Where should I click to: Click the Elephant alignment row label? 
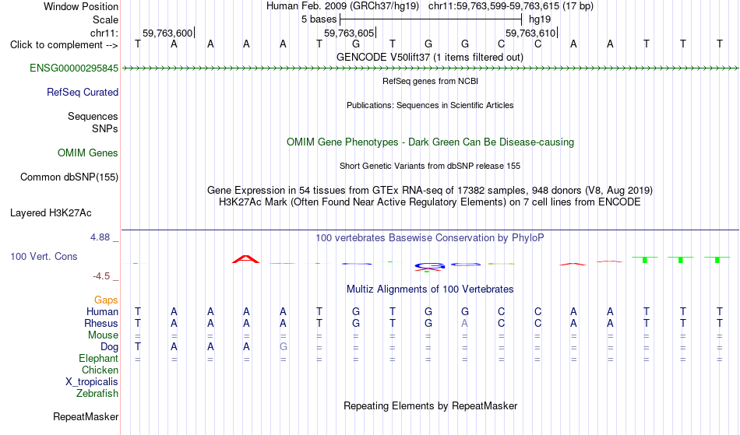99,359
